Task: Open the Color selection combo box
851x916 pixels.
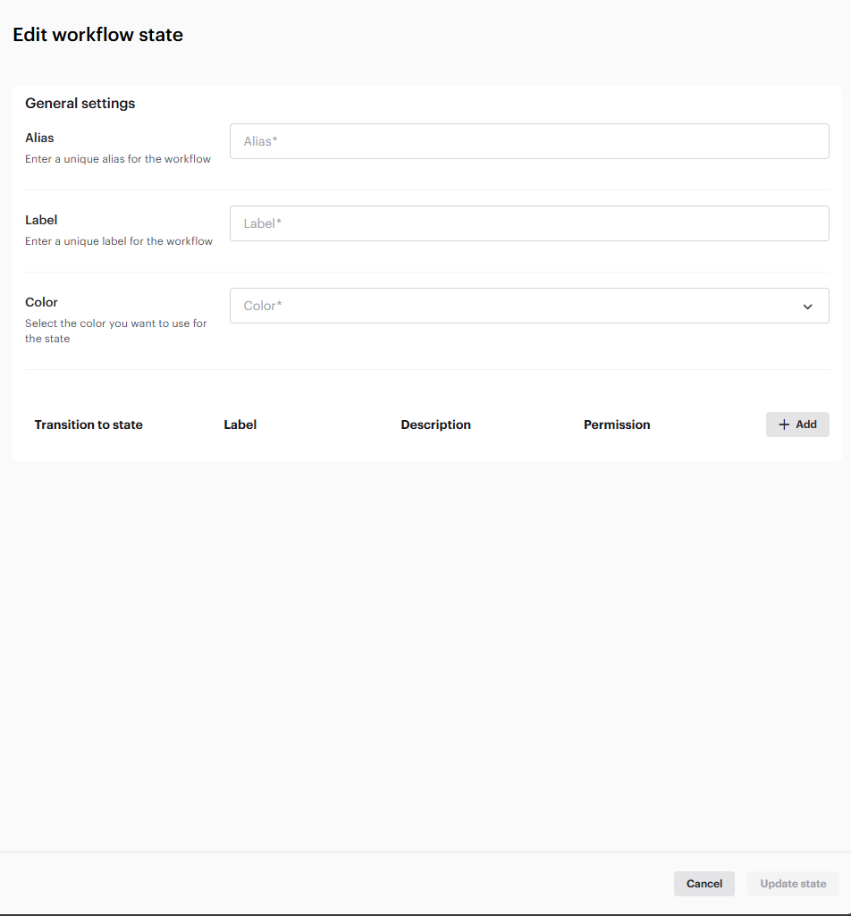Action: pos(518,306)
